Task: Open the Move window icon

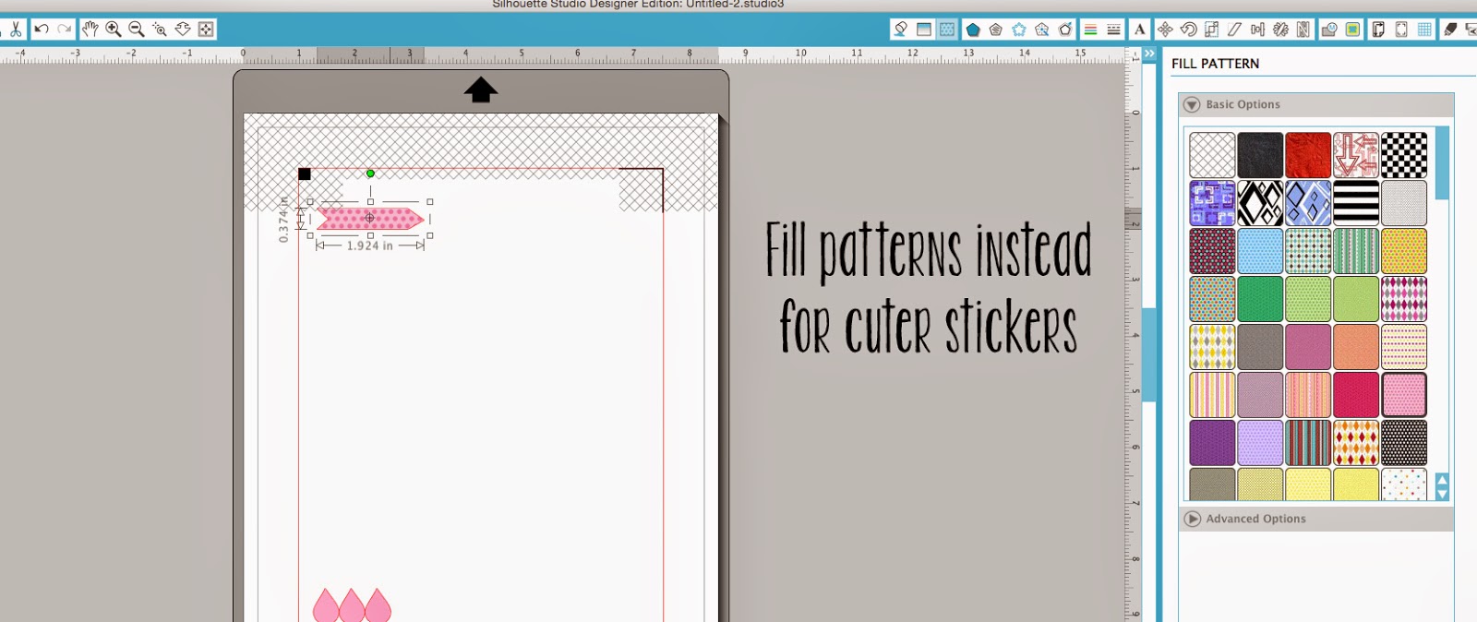Action: click(1166, 30)
